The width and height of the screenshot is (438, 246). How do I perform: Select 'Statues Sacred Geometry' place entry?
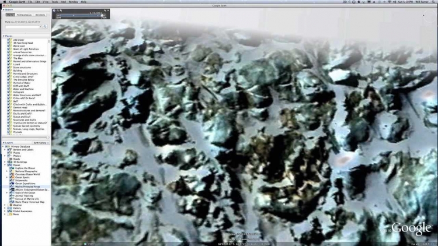click(x=26, y=126)
